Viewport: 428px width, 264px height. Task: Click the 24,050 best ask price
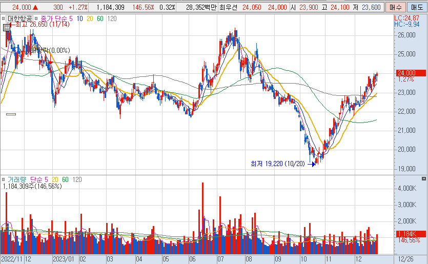[252, 7]
